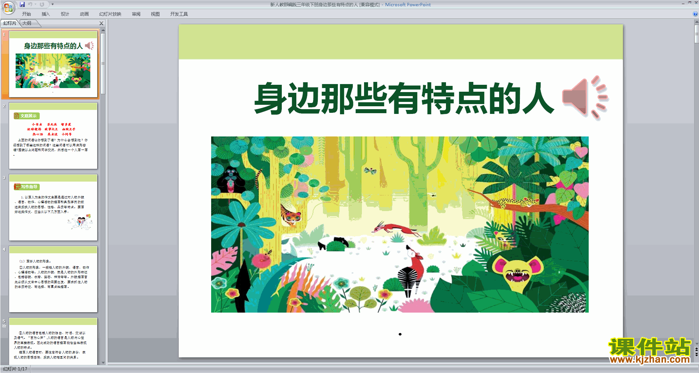The height and width of the screenshot is (373, 699).
Task: Click the slide title 身边那些有特点的人
Action: tap(404, 98)
